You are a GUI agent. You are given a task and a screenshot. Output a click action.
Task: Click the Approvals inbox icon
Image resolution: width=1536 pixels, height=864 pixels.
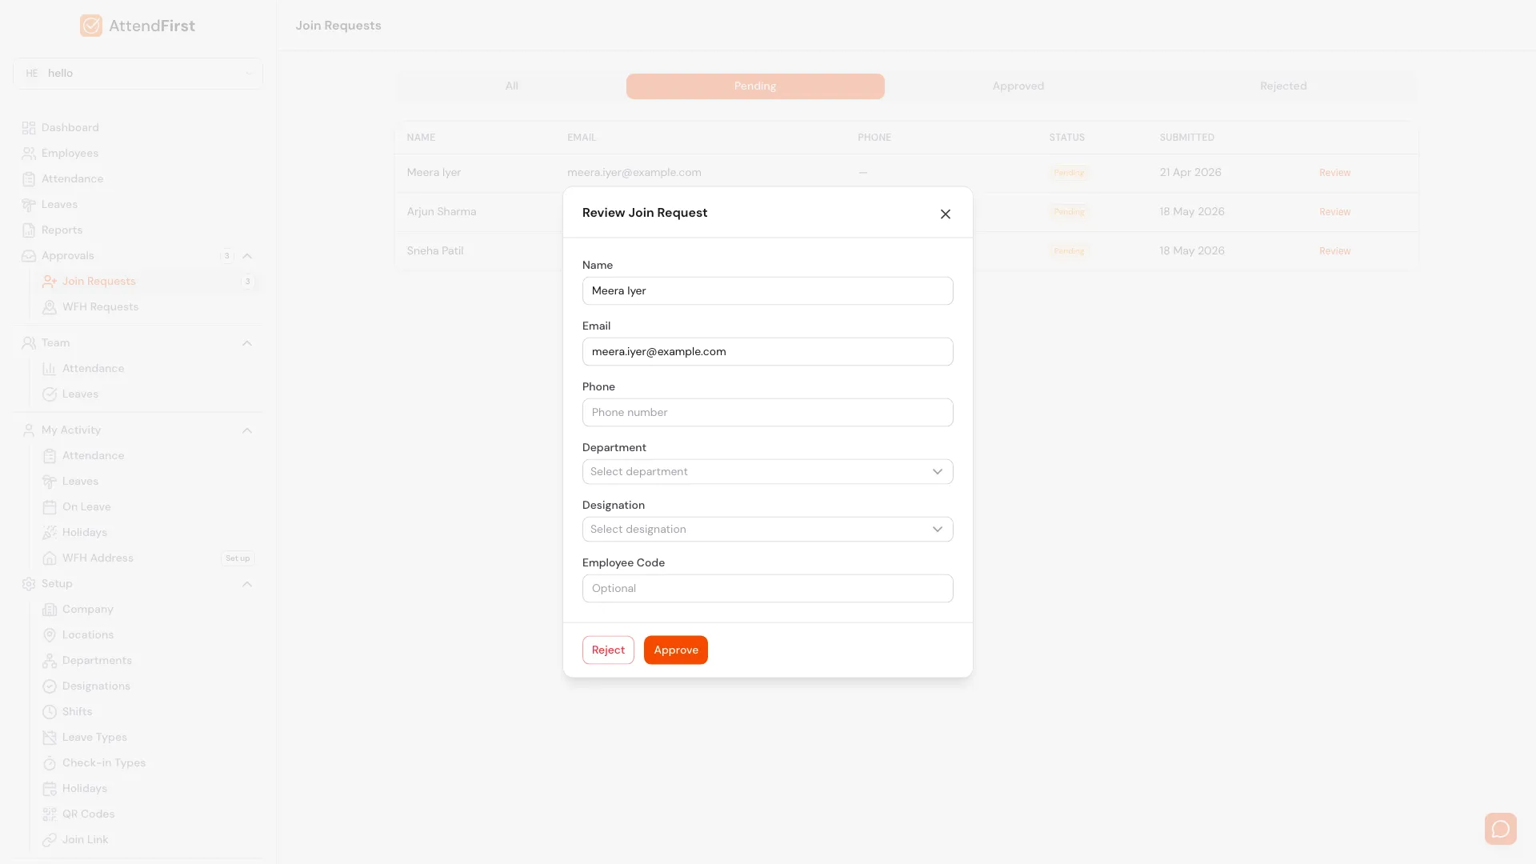coord(29,256)
